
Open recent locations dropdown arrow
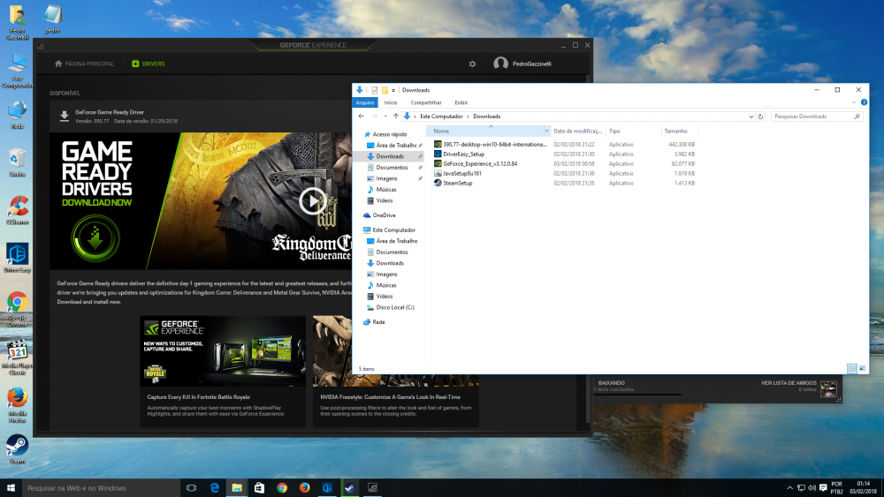[x=385, y=117]
